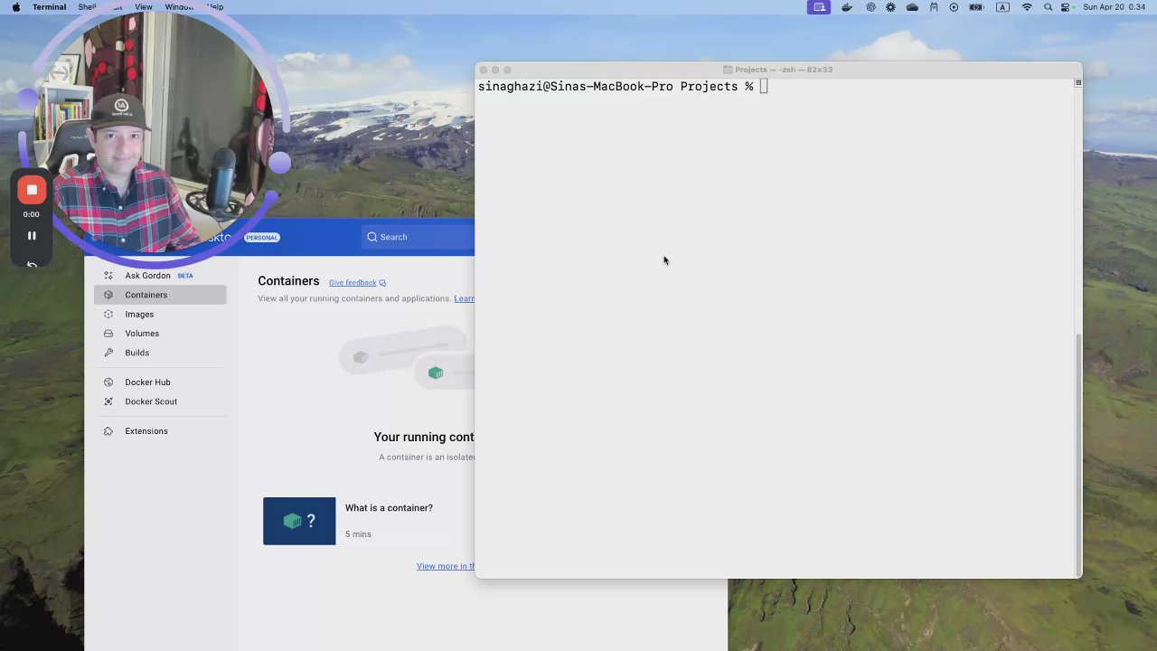The height and width of the screenshot is (651, 1157).
Task: Click the purple screen recorder menu bar icon
Action: pos(819,7)
